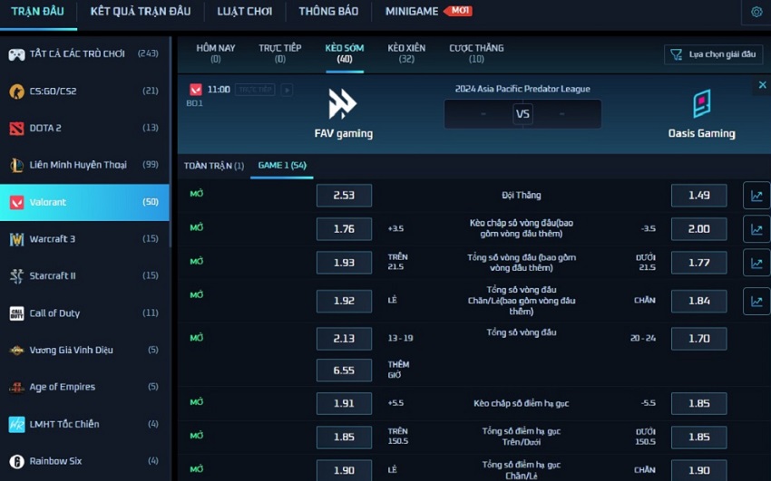Screen dimensions: 771x481
Task: Select THÊM GIỜ odds 6.55
Action: [x=344, y=370]
